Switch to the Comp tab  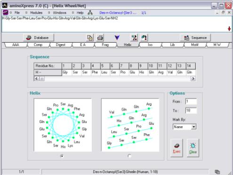tap(38, 45)
